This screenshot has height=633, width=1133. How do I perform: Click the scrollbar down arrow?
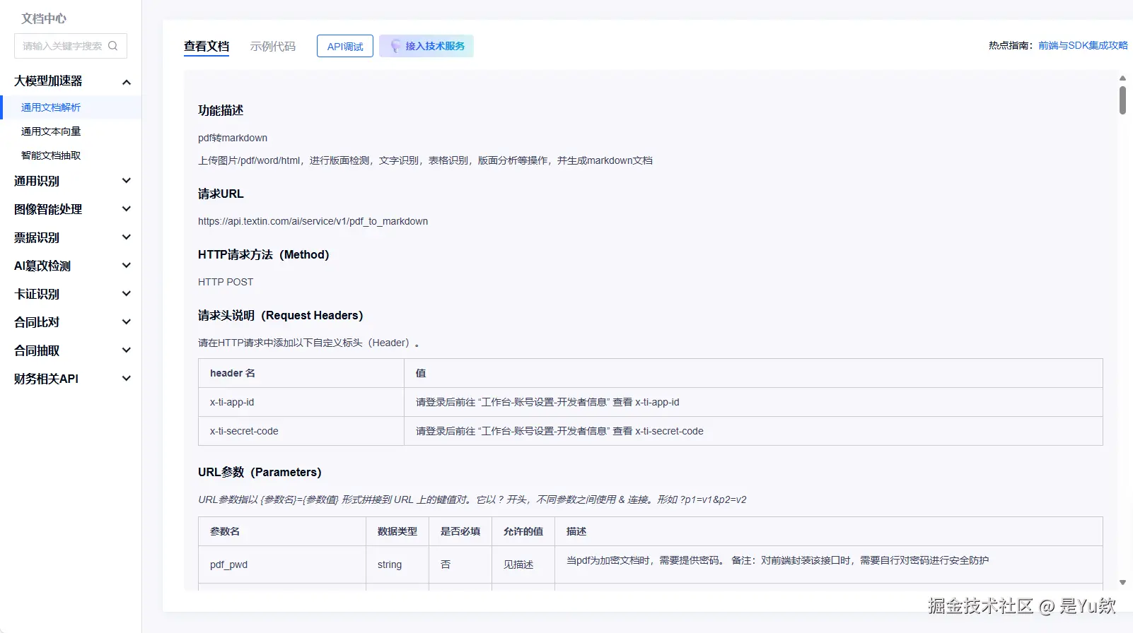tap(1122, 583)
